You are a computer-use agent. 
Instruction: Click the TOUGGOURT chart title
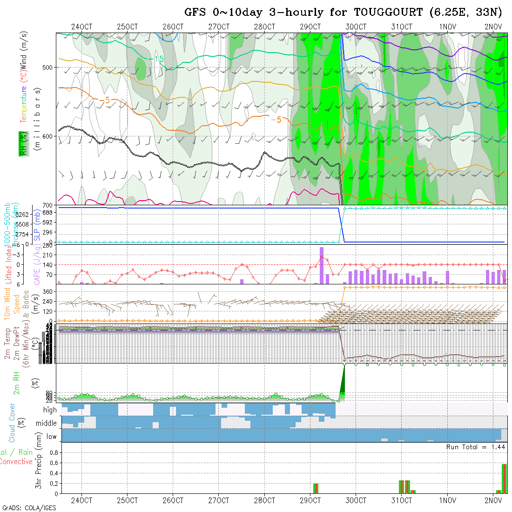343,12
